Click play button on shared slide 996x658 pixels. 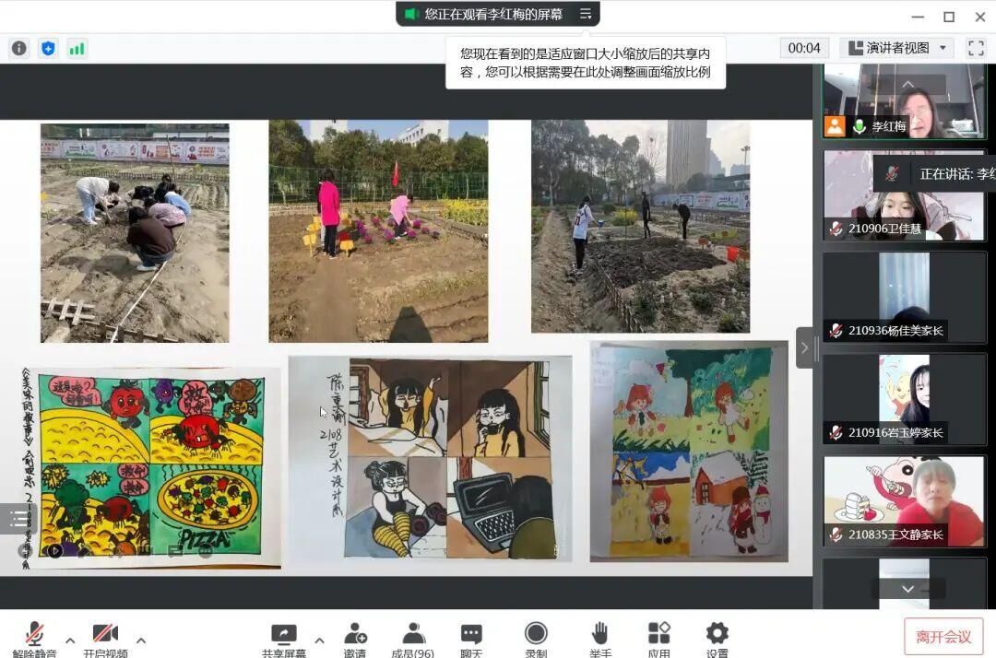tap(54, 550)
